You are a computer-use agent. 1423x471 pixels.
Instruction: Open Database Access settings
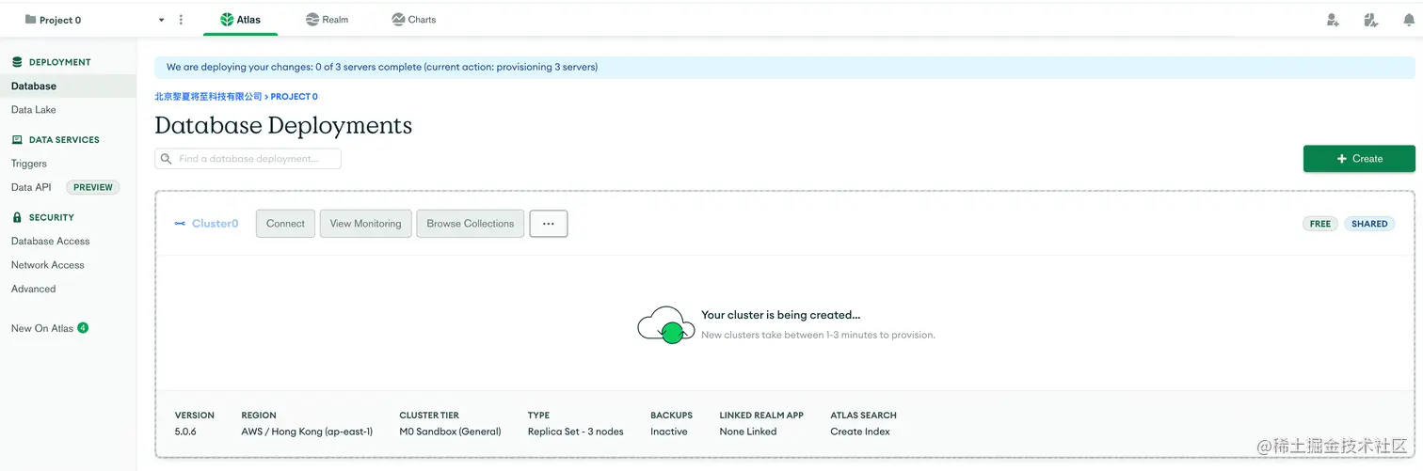tap(51, 242)
